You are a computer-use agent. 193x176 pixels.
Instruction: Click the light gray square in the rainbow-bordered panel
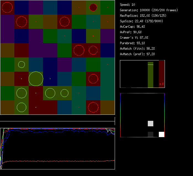pos(151,123)
